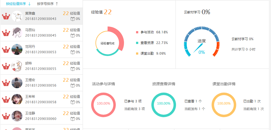This screenshot has height=130, width=271.
Task: Click crown rank icon beside 王煜宏
Action: point(6,83)
